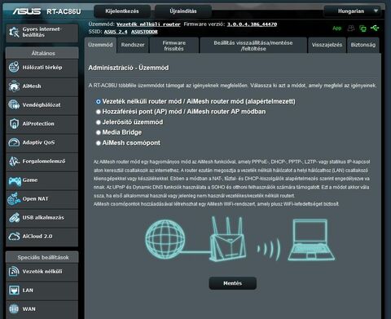Open the ASUSTODOR SSID link

pos(144,32)
